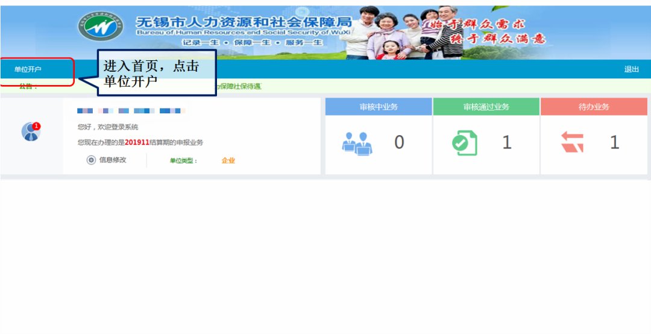Image resolution: width=651 pixels, height=334 pixels.
Task: Click the red transfer arrows icon
Action: [x=572, y=142]
